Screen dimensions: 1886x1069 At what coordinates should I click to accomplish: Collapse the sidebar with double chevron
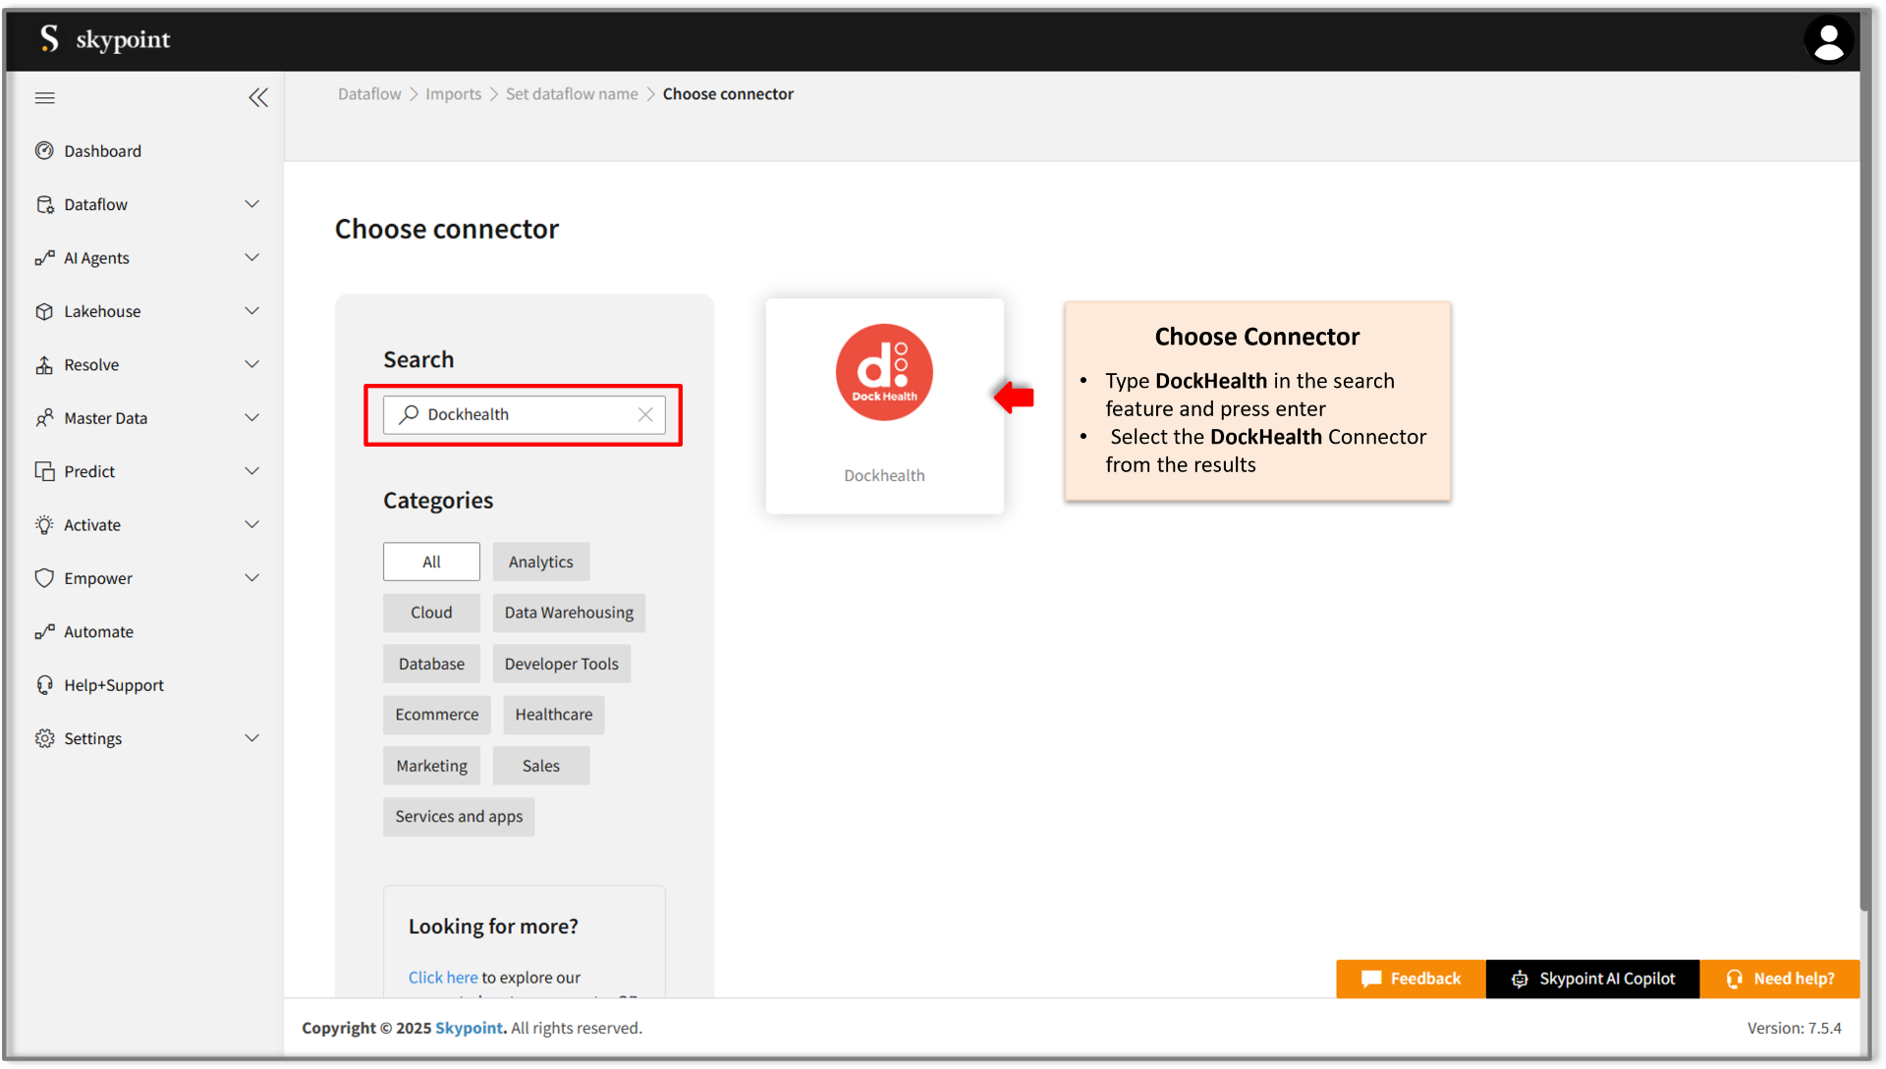[x=258, y=97]
